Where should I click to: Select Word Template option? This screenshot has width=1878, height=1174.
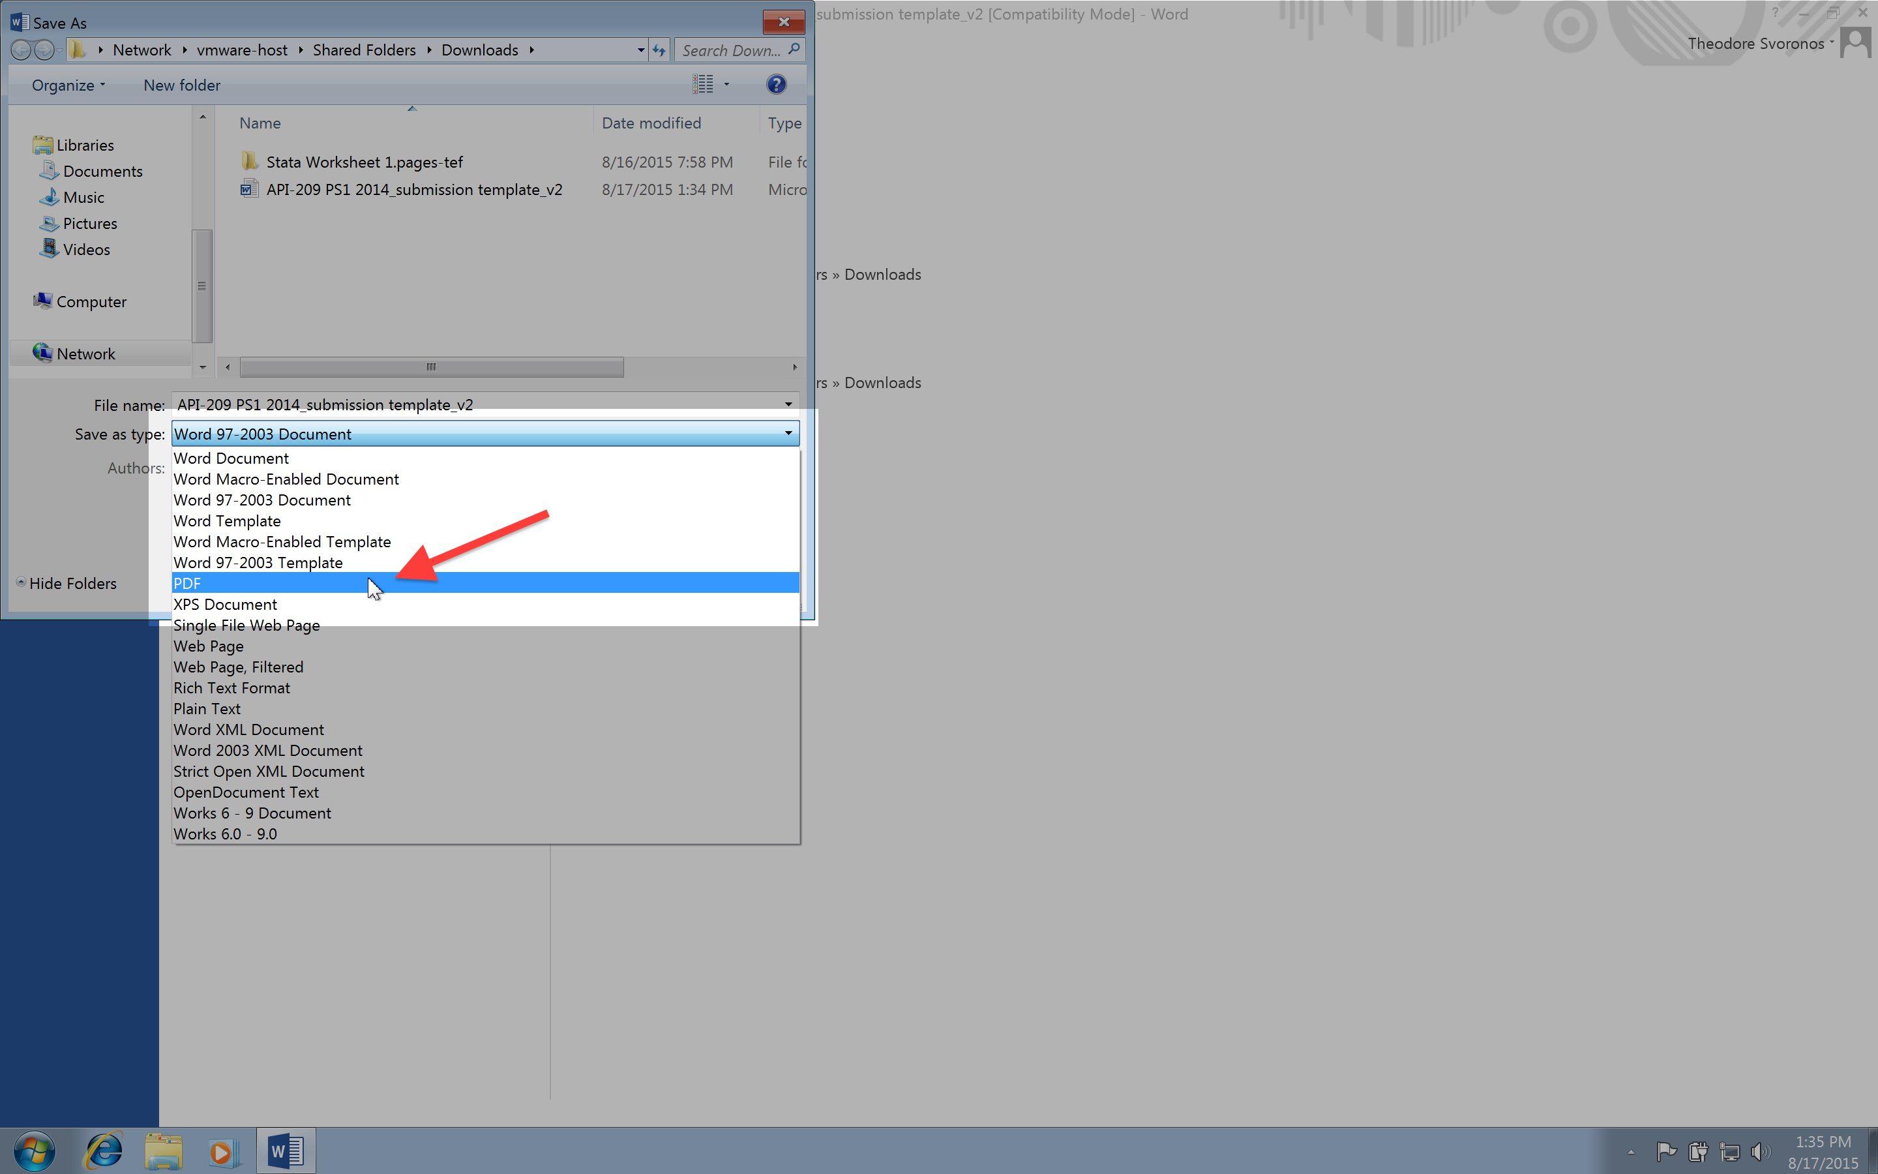[x=485, y=521]
